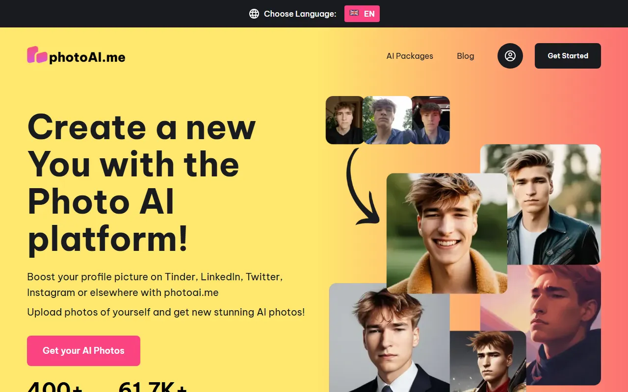Open the EN language dropdown
Image resolution: width=628 pixels, height=392 pixels.
362,14
